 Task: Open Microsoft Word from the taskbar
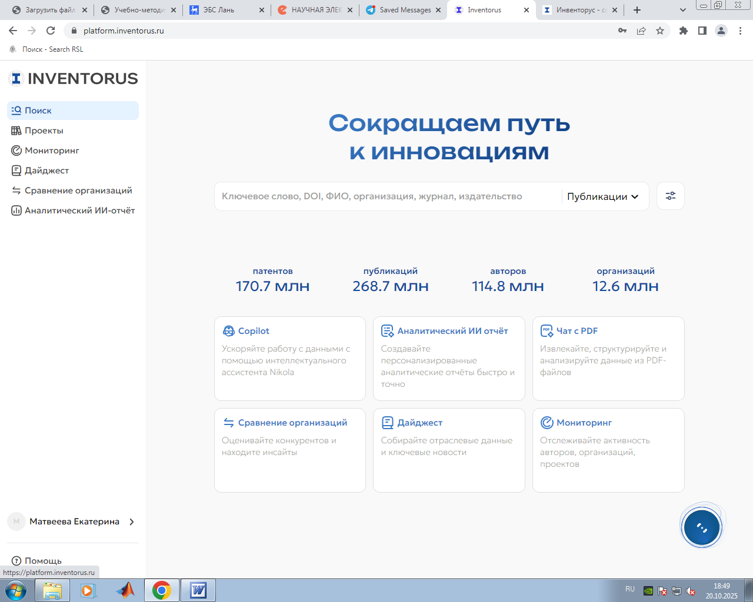pos(198,590)
